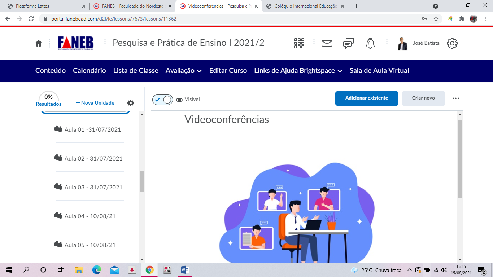Image resolution: width=493 pixels, height=277 pixels.
Task: Click the eye icon labeled Visível
Action: tap(179, 100)
